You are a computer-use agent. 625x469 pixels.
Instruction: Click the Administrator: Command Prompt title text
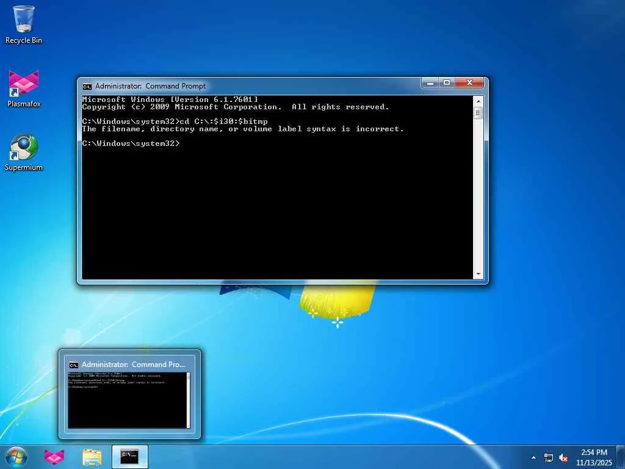pyautogui.click(x=150, y=86)
